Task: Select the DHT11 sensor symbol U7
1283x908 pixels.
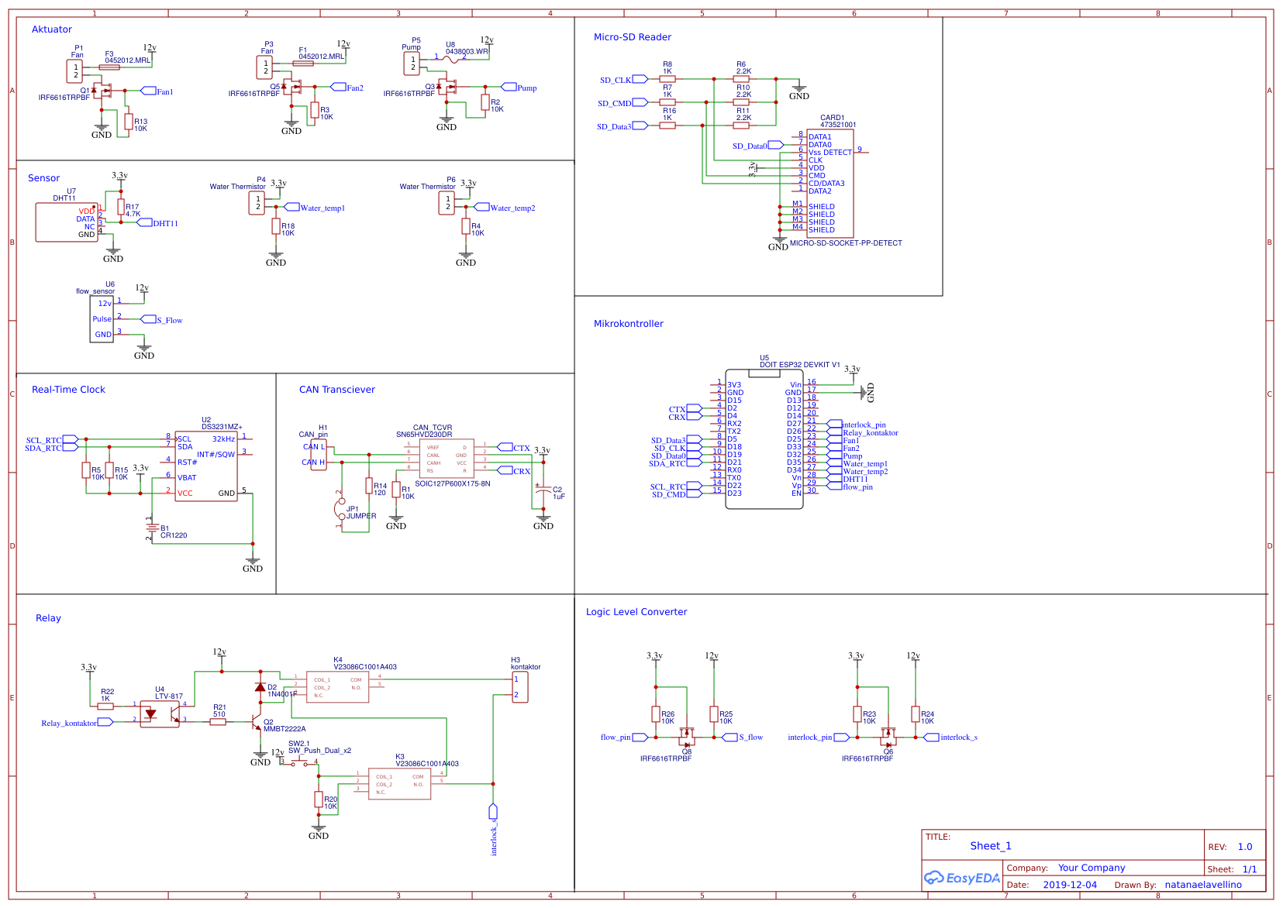Action: (65, 222)
